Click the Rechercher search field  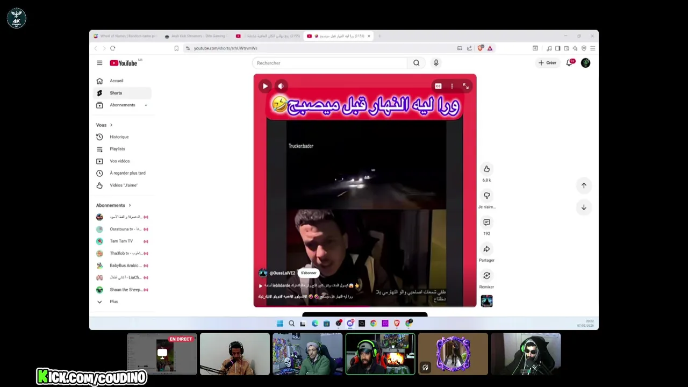pos(330,63)
